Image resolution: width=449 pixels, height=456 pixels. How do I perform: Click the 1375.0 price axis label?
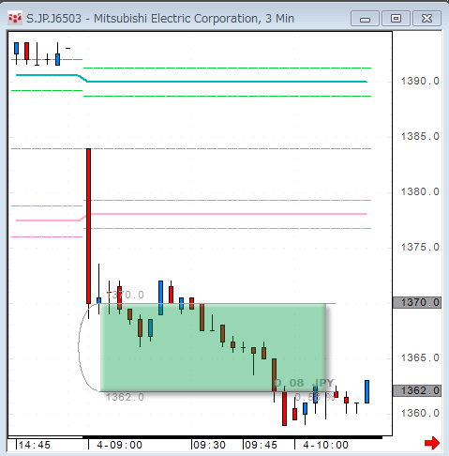click(420, 247)
